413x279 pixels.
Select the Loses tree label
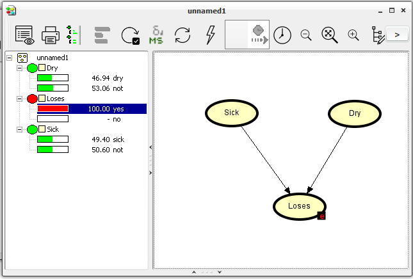tap(55, 99)
